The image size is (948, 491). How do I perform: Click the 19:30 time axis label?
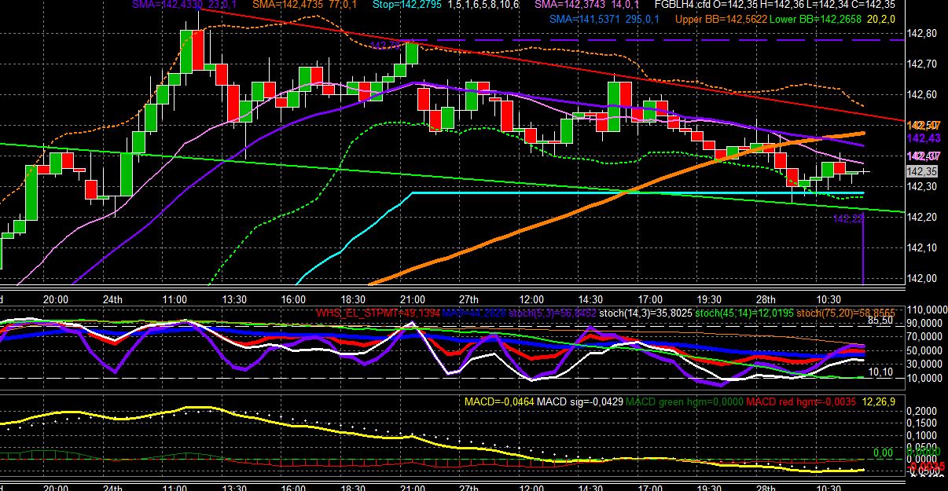pyautogui.click(x=709, y=299)
